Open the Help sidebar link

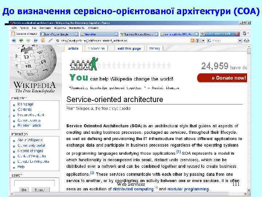tap(21, 167)
